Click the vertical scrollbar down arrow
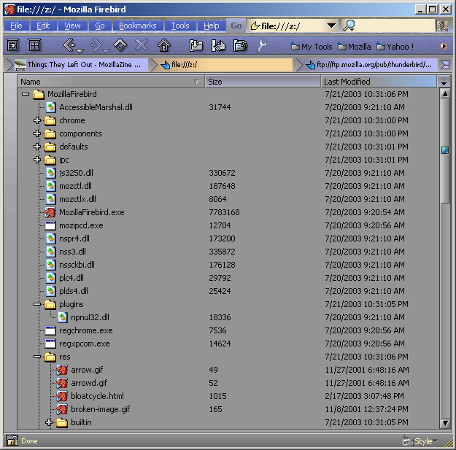The width and height of the screenshot is (456, 450). point(445,422)
